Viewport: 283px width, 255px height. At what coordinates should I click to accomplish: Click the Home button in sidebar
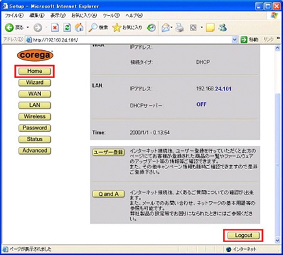[34, 72]
